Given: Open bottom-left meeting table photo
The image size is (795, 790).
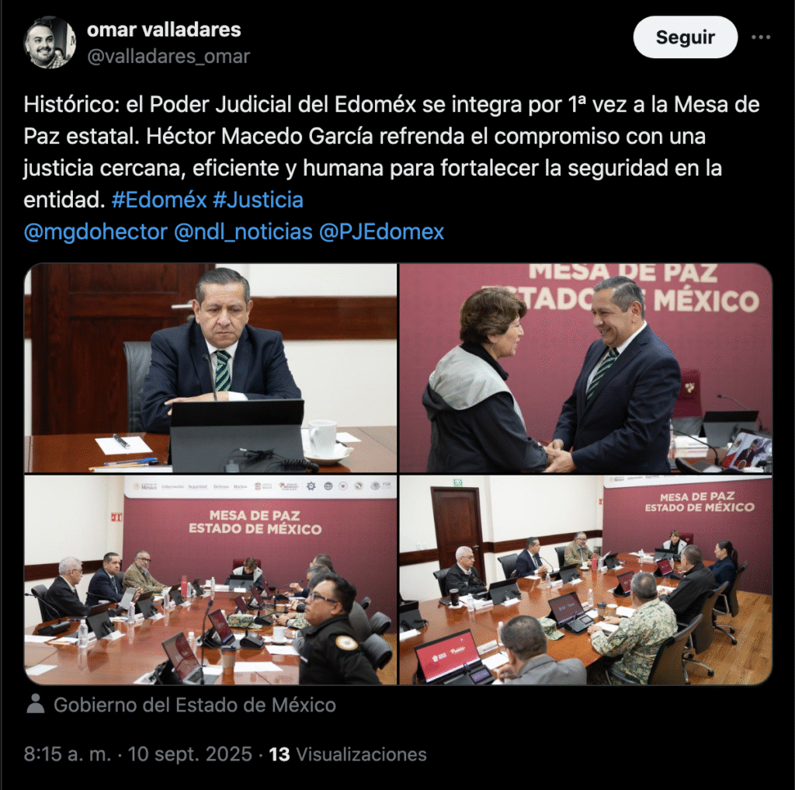Looking at the screenshot, I should [x=210, y=580].
